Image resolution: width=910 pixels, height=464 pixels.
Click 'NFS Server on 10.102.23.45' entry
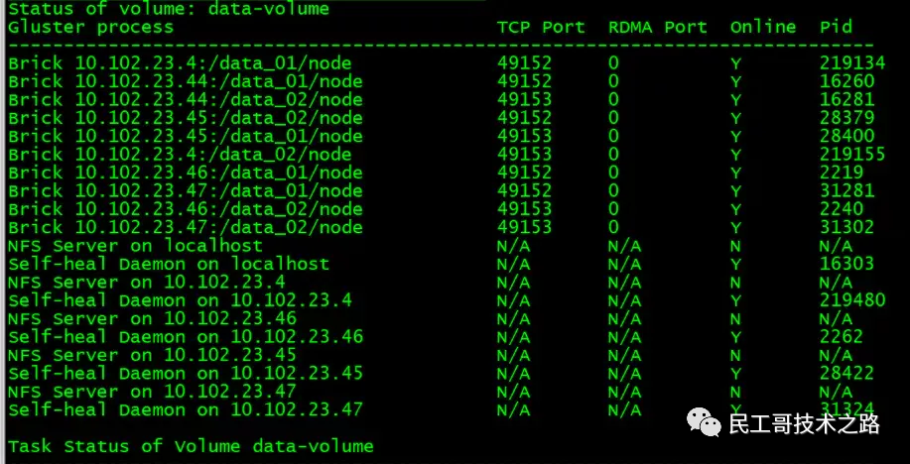152,355
